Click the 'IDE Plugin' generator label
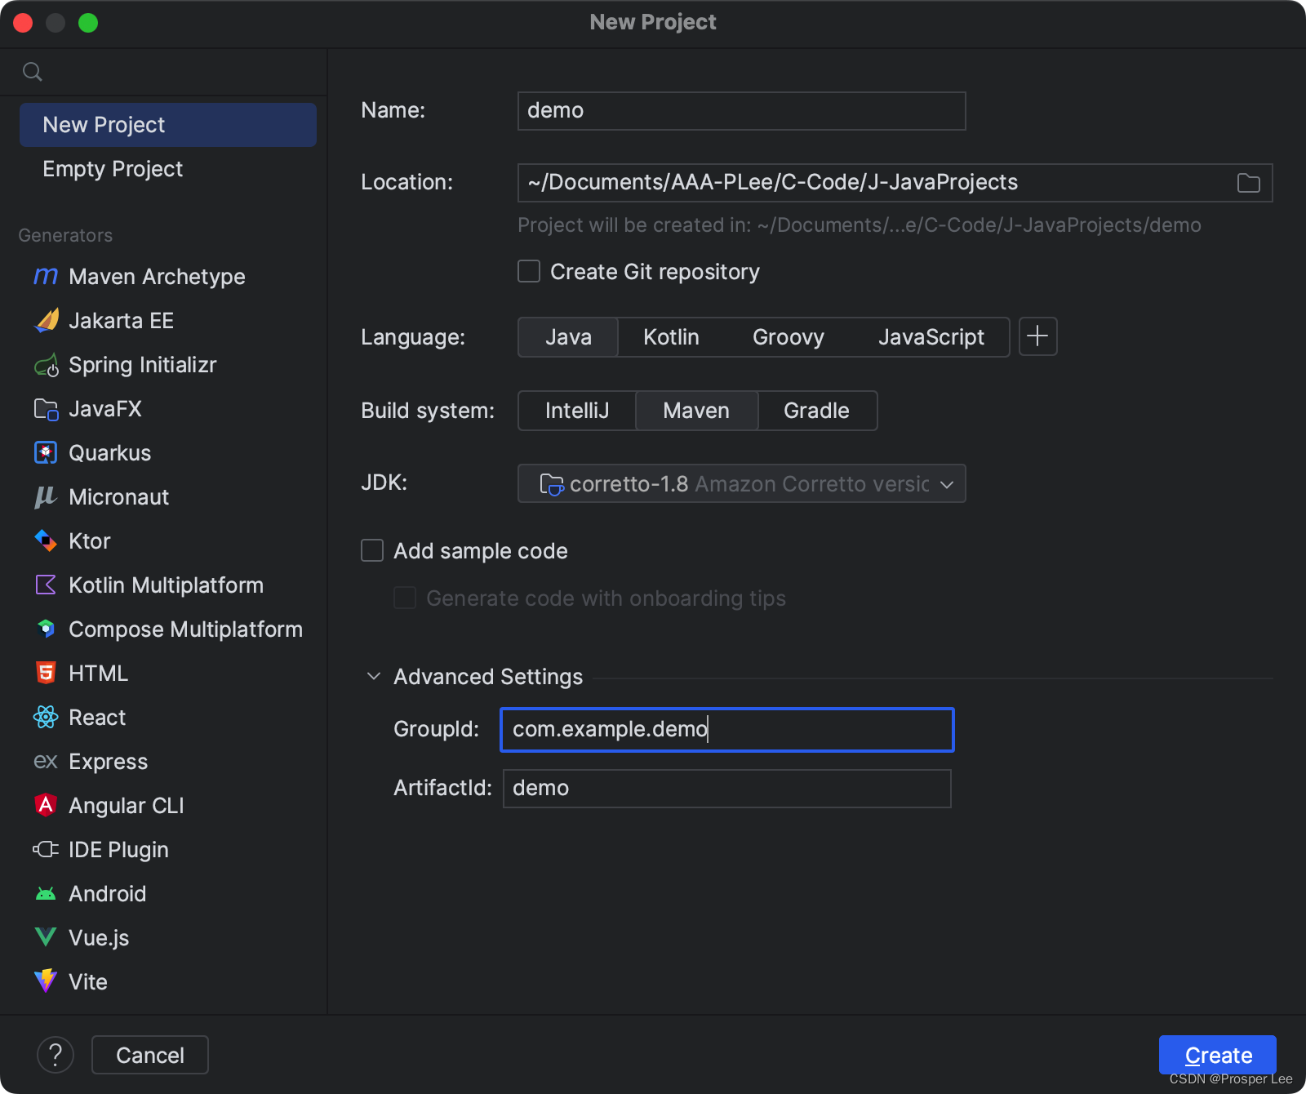 pos(119,850)
